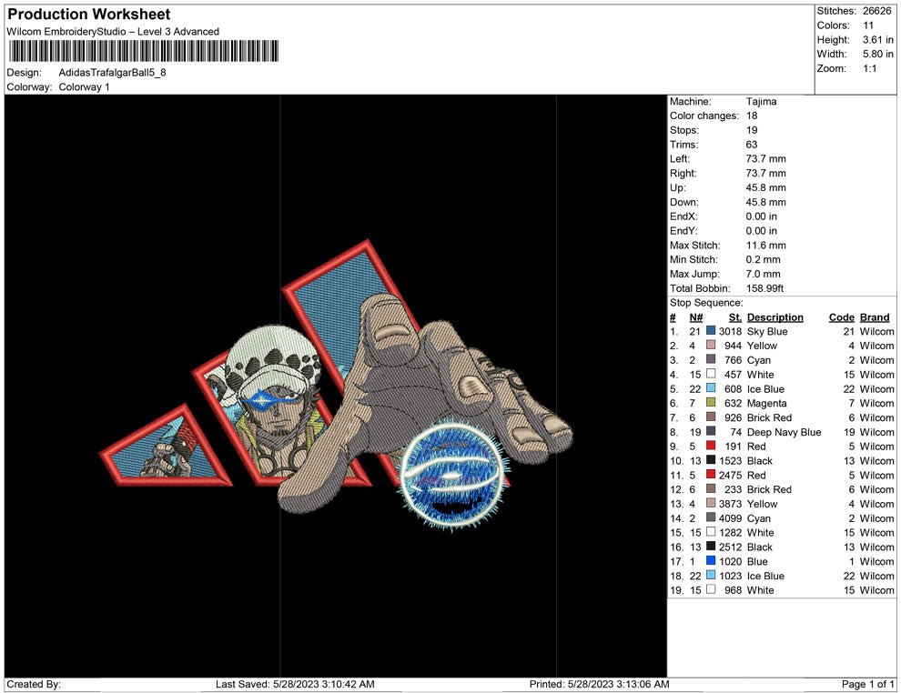
Task: Click the Printed timestamp in footer
Action: tap(600, 684)
